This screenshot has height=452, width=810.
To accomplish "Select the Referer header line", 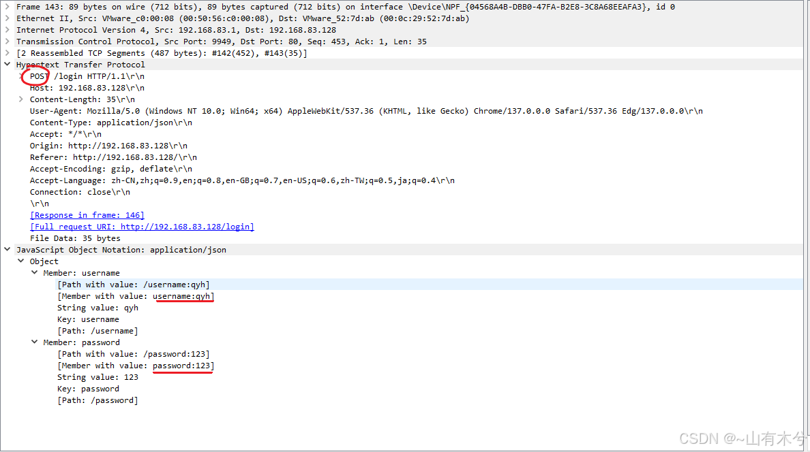I will pyautogui.click(x=113, y=157).
